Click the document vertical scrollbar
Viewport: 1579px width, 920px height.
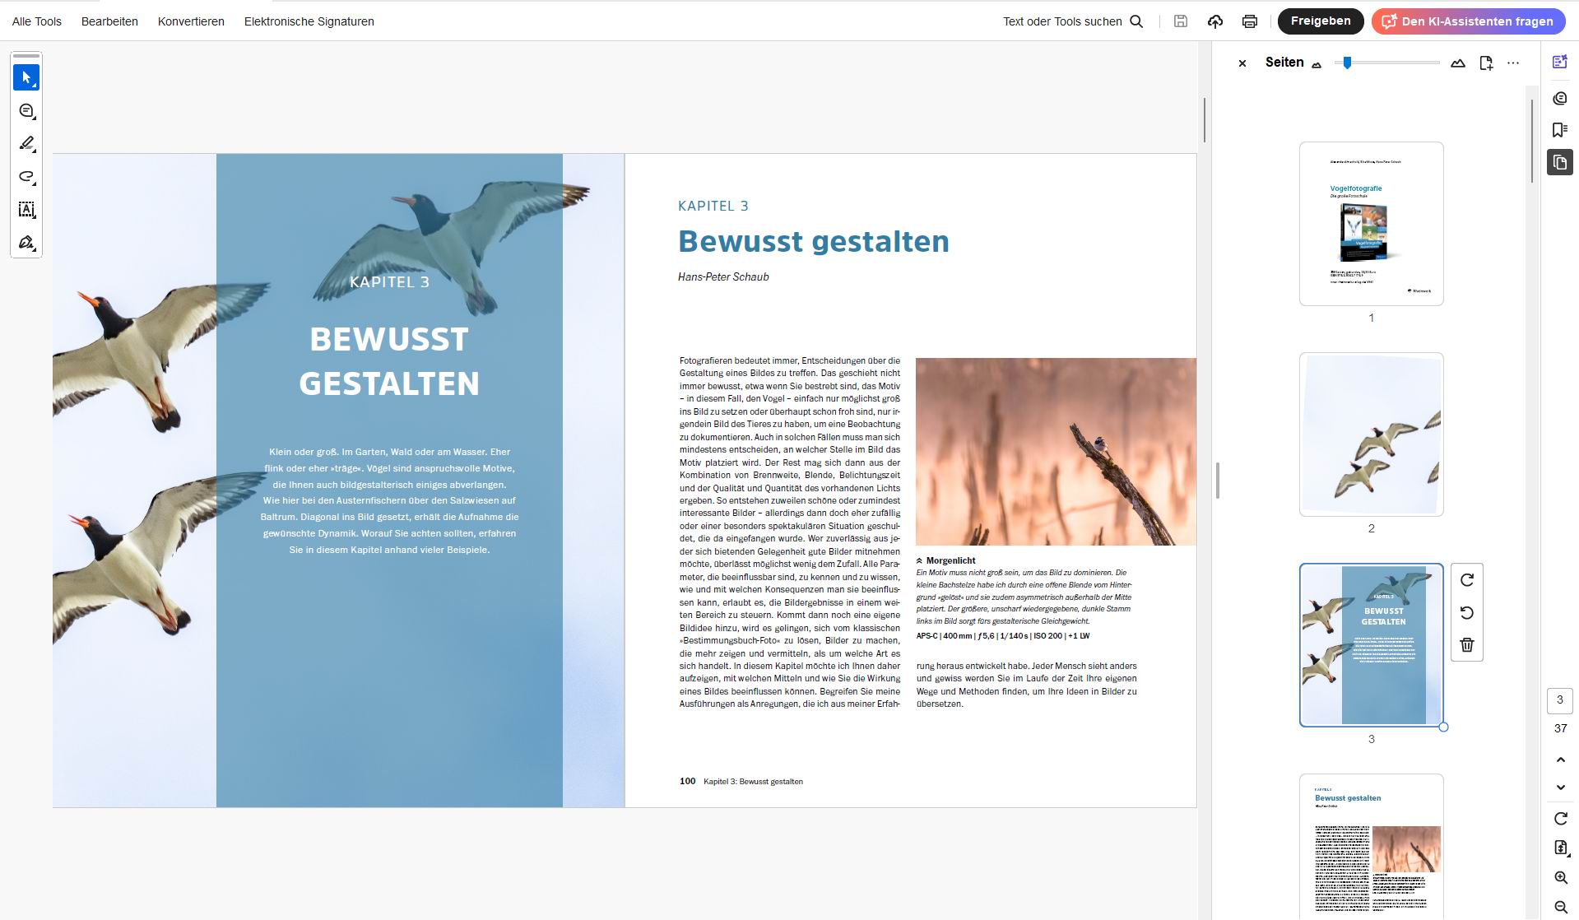coord(1204,120)
